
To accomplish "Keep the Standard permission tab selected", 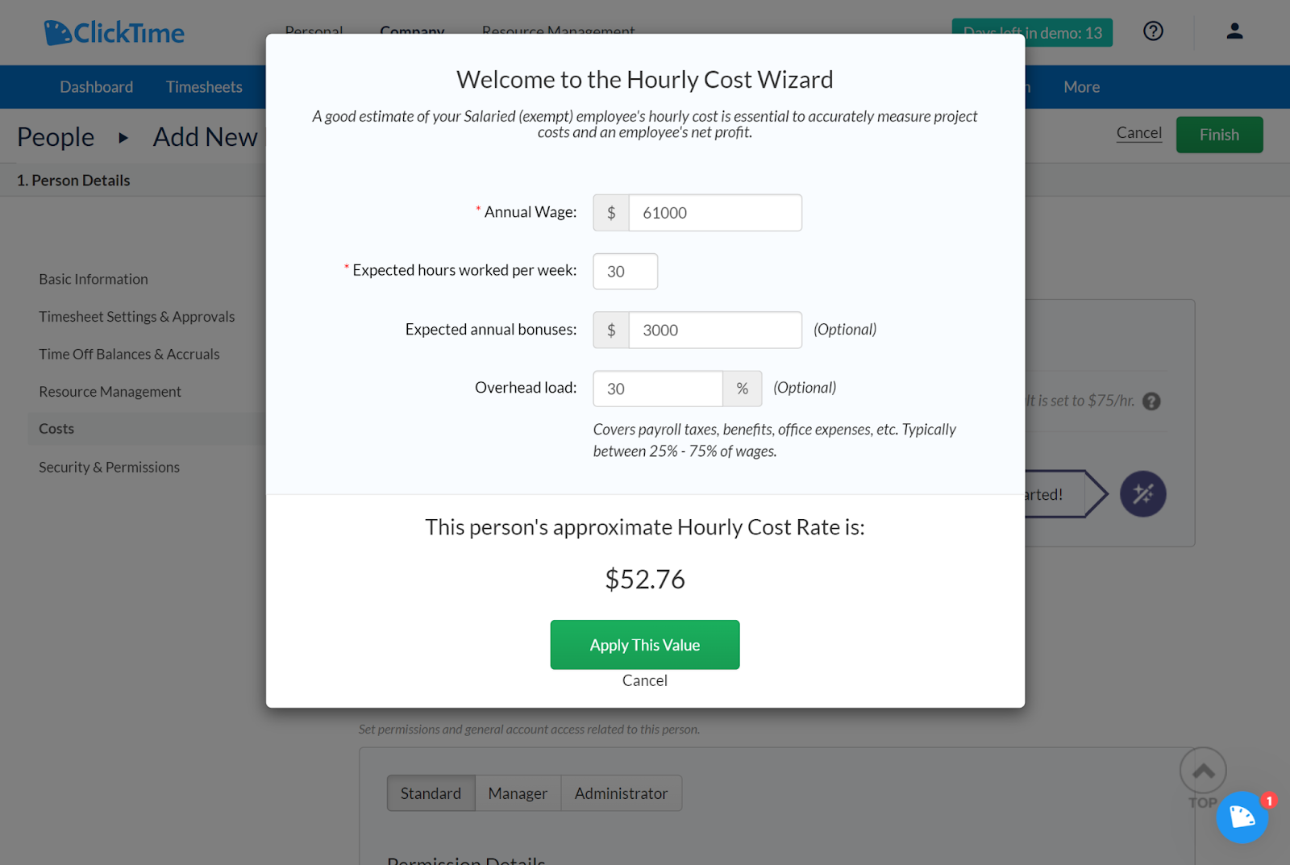I will click(x=431, y=792).
